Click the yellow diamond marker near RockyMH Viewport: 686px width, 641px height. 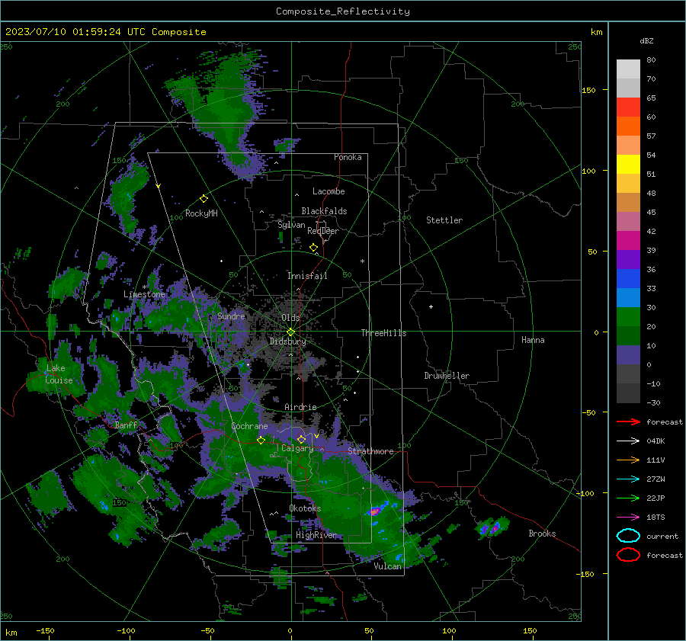204,199
